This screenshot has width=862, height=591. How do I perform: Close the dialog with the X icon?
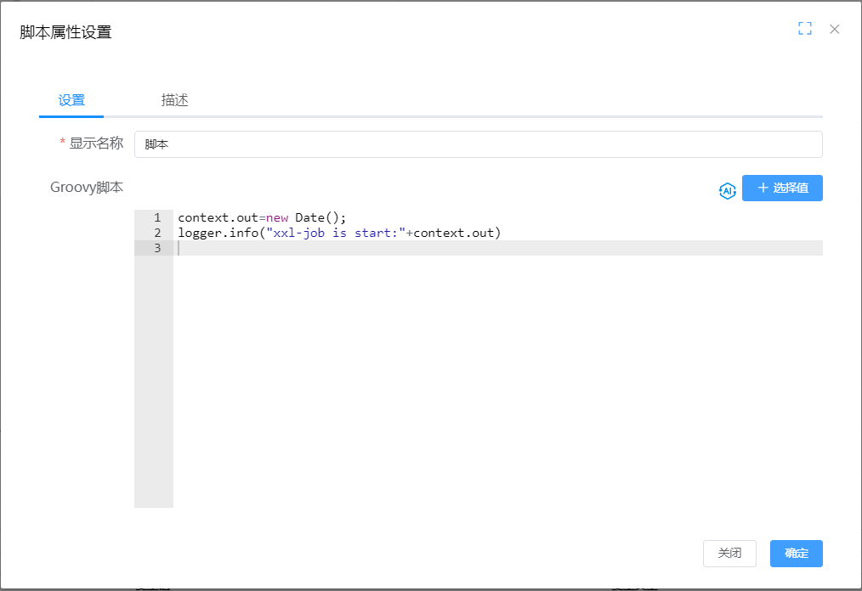pos(835,29)
